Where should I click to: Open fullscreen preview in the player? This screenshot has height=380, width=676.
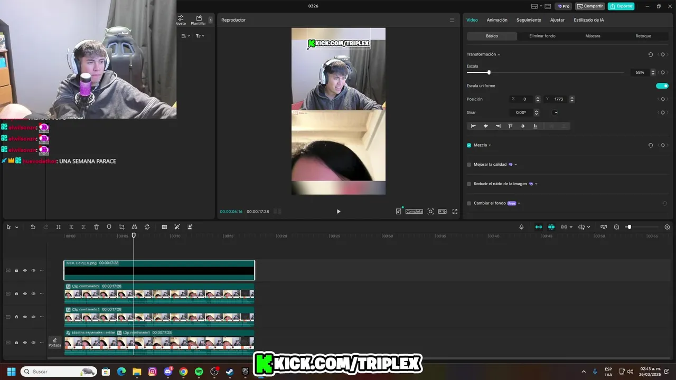[x=455, y=211]
